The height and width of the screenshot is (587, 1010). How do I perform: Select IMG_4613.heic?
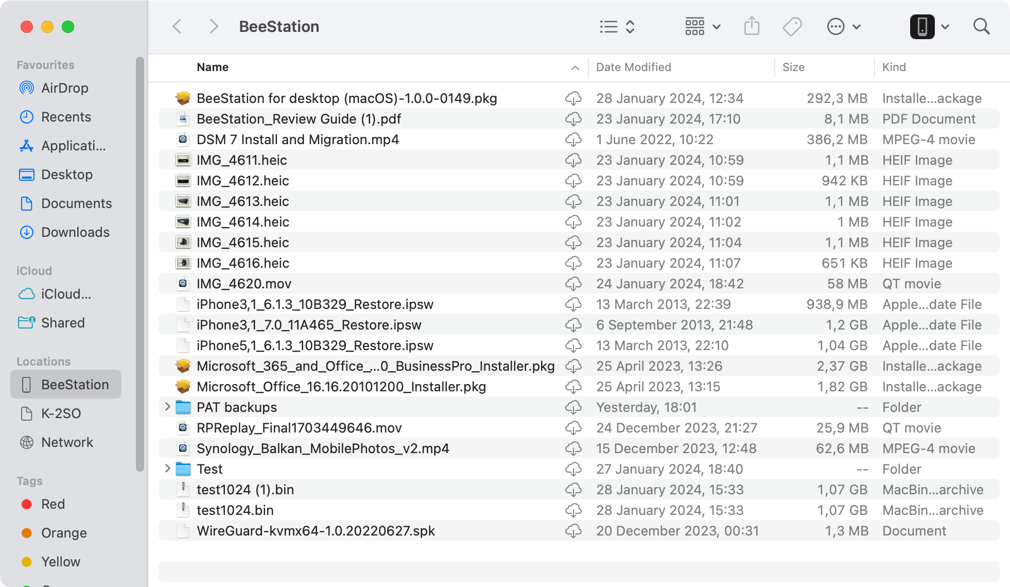pyautogui.click(x=579, y=201)
